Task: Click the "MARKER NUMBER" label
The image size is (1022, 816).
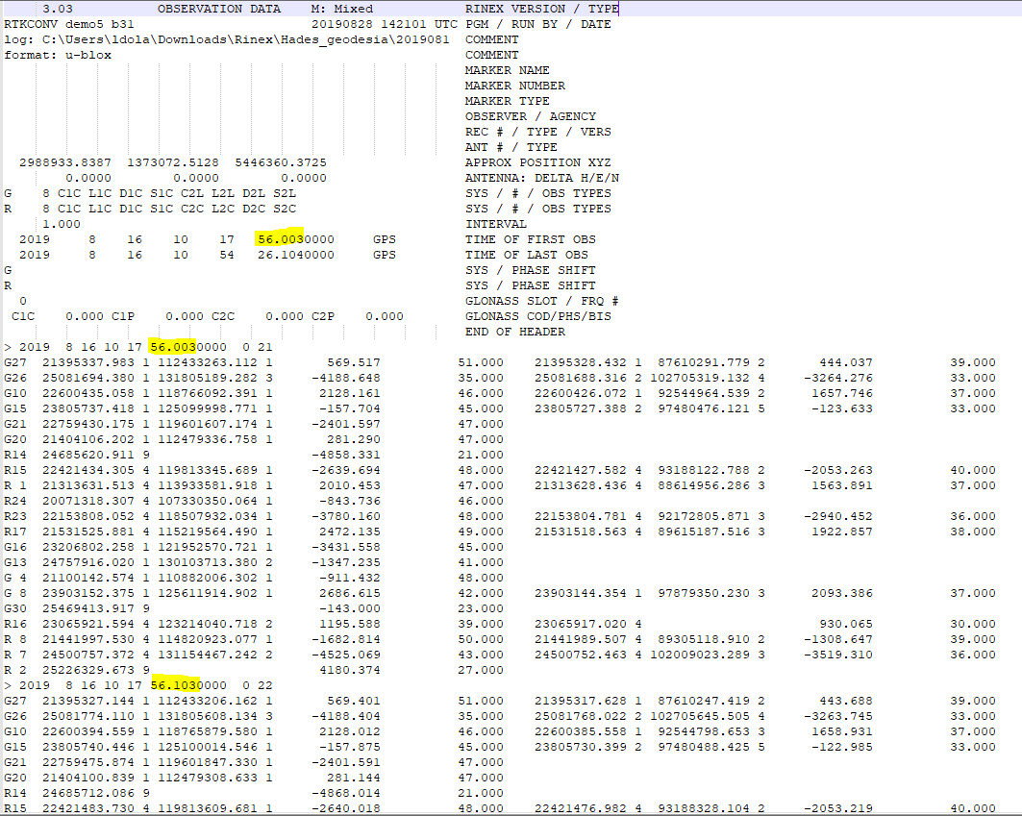Action: (x=515, y=87)
